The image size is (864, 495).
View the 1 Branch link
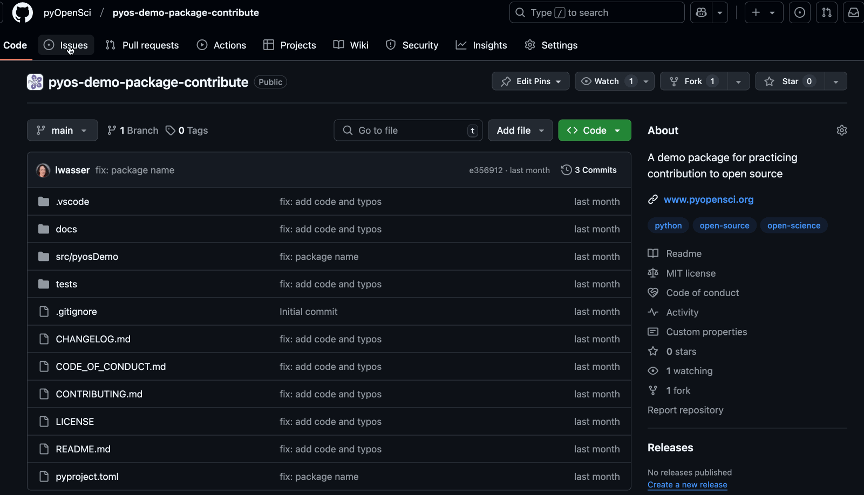pyautogui.click(x=133, y=130)
